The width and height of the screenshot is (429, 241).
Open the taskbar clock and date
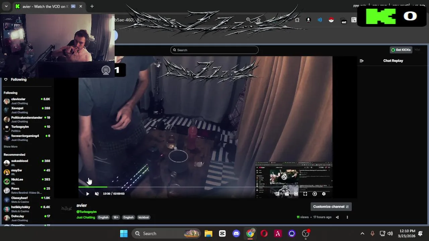point(407,234)
